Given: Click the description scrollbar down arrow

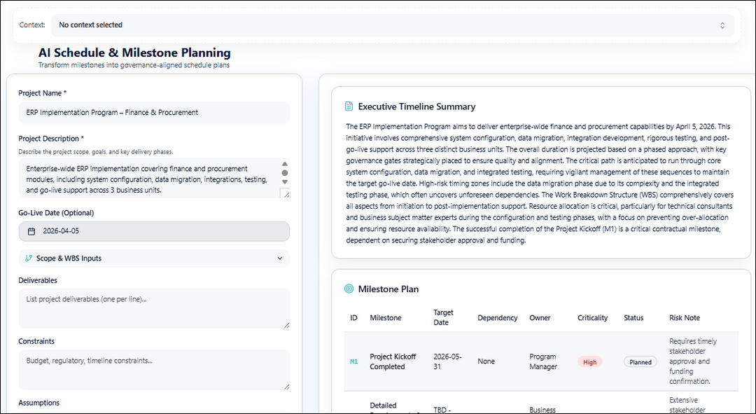Looking at the screenshot, I should coord(284,182).
